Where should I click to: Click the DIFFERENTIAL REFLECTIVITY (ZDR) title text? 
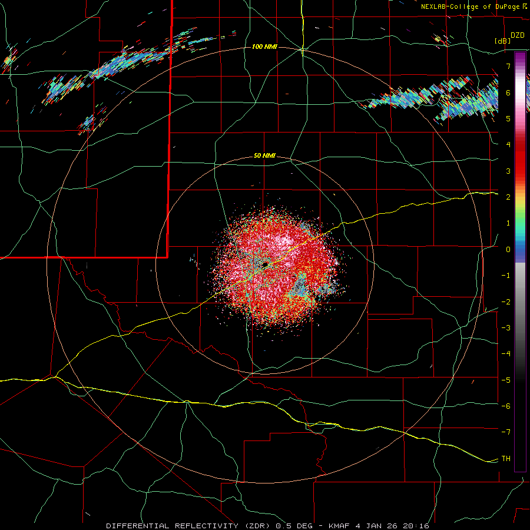(x=188, y=526)
